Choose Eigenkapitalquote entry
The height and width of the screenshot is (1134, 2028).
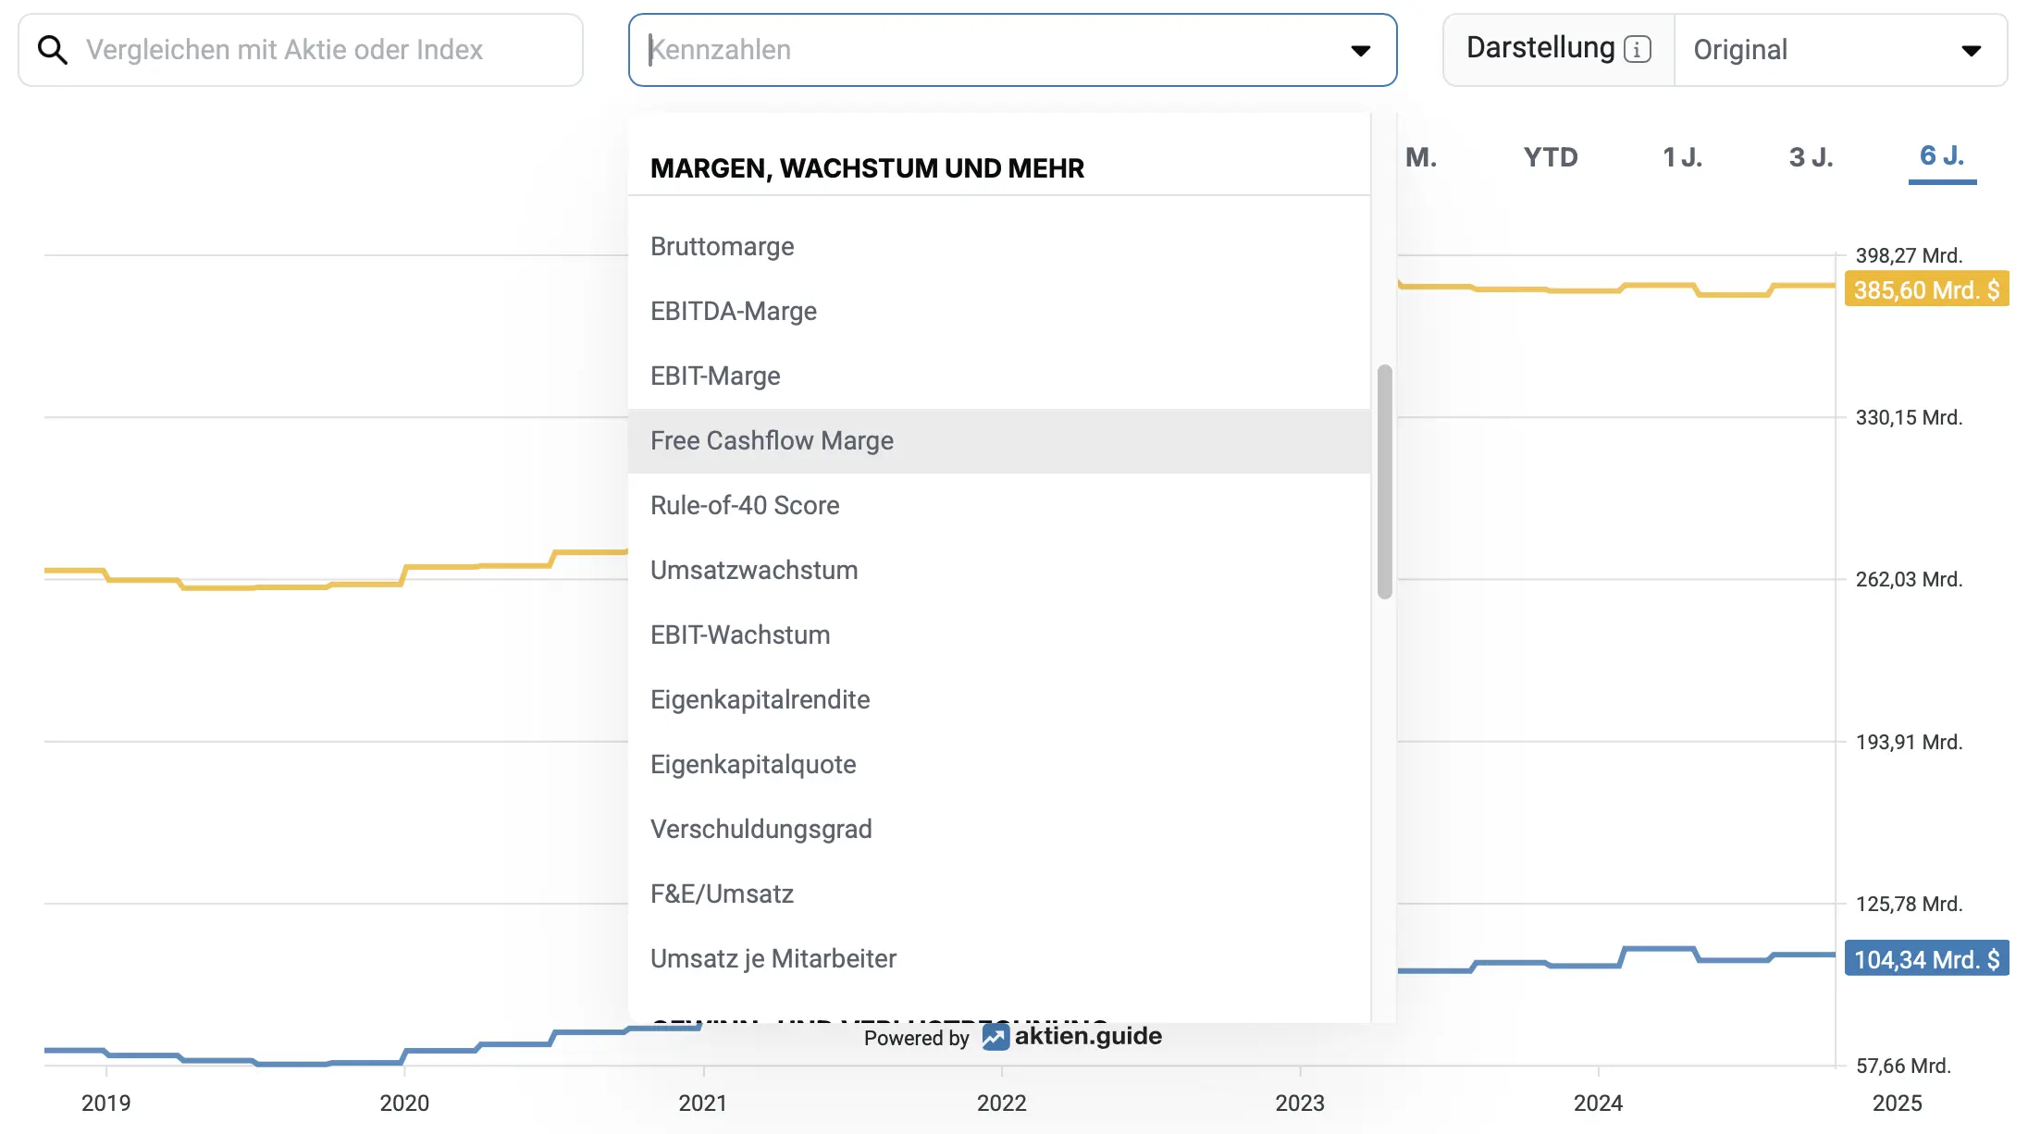[x=999, y=765]
